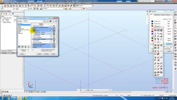Click the Tamaño del símbolo input field

(x=29, y=50)
